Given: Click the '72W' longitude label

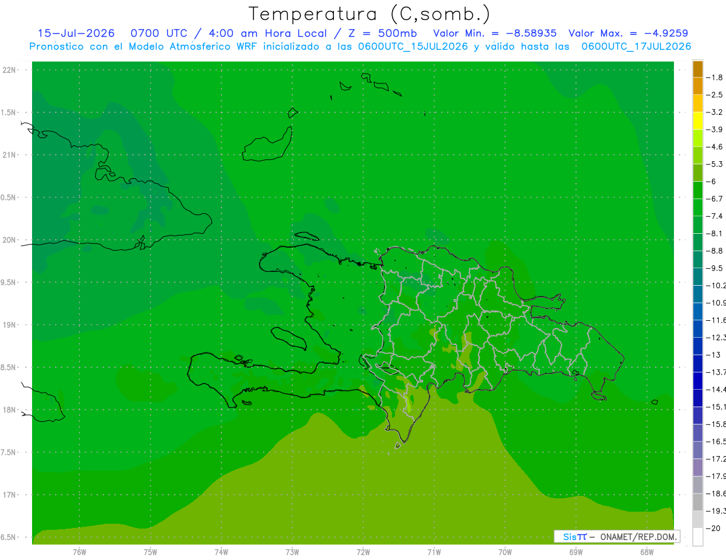Looking at the screenshot, I should coord(363,552).
